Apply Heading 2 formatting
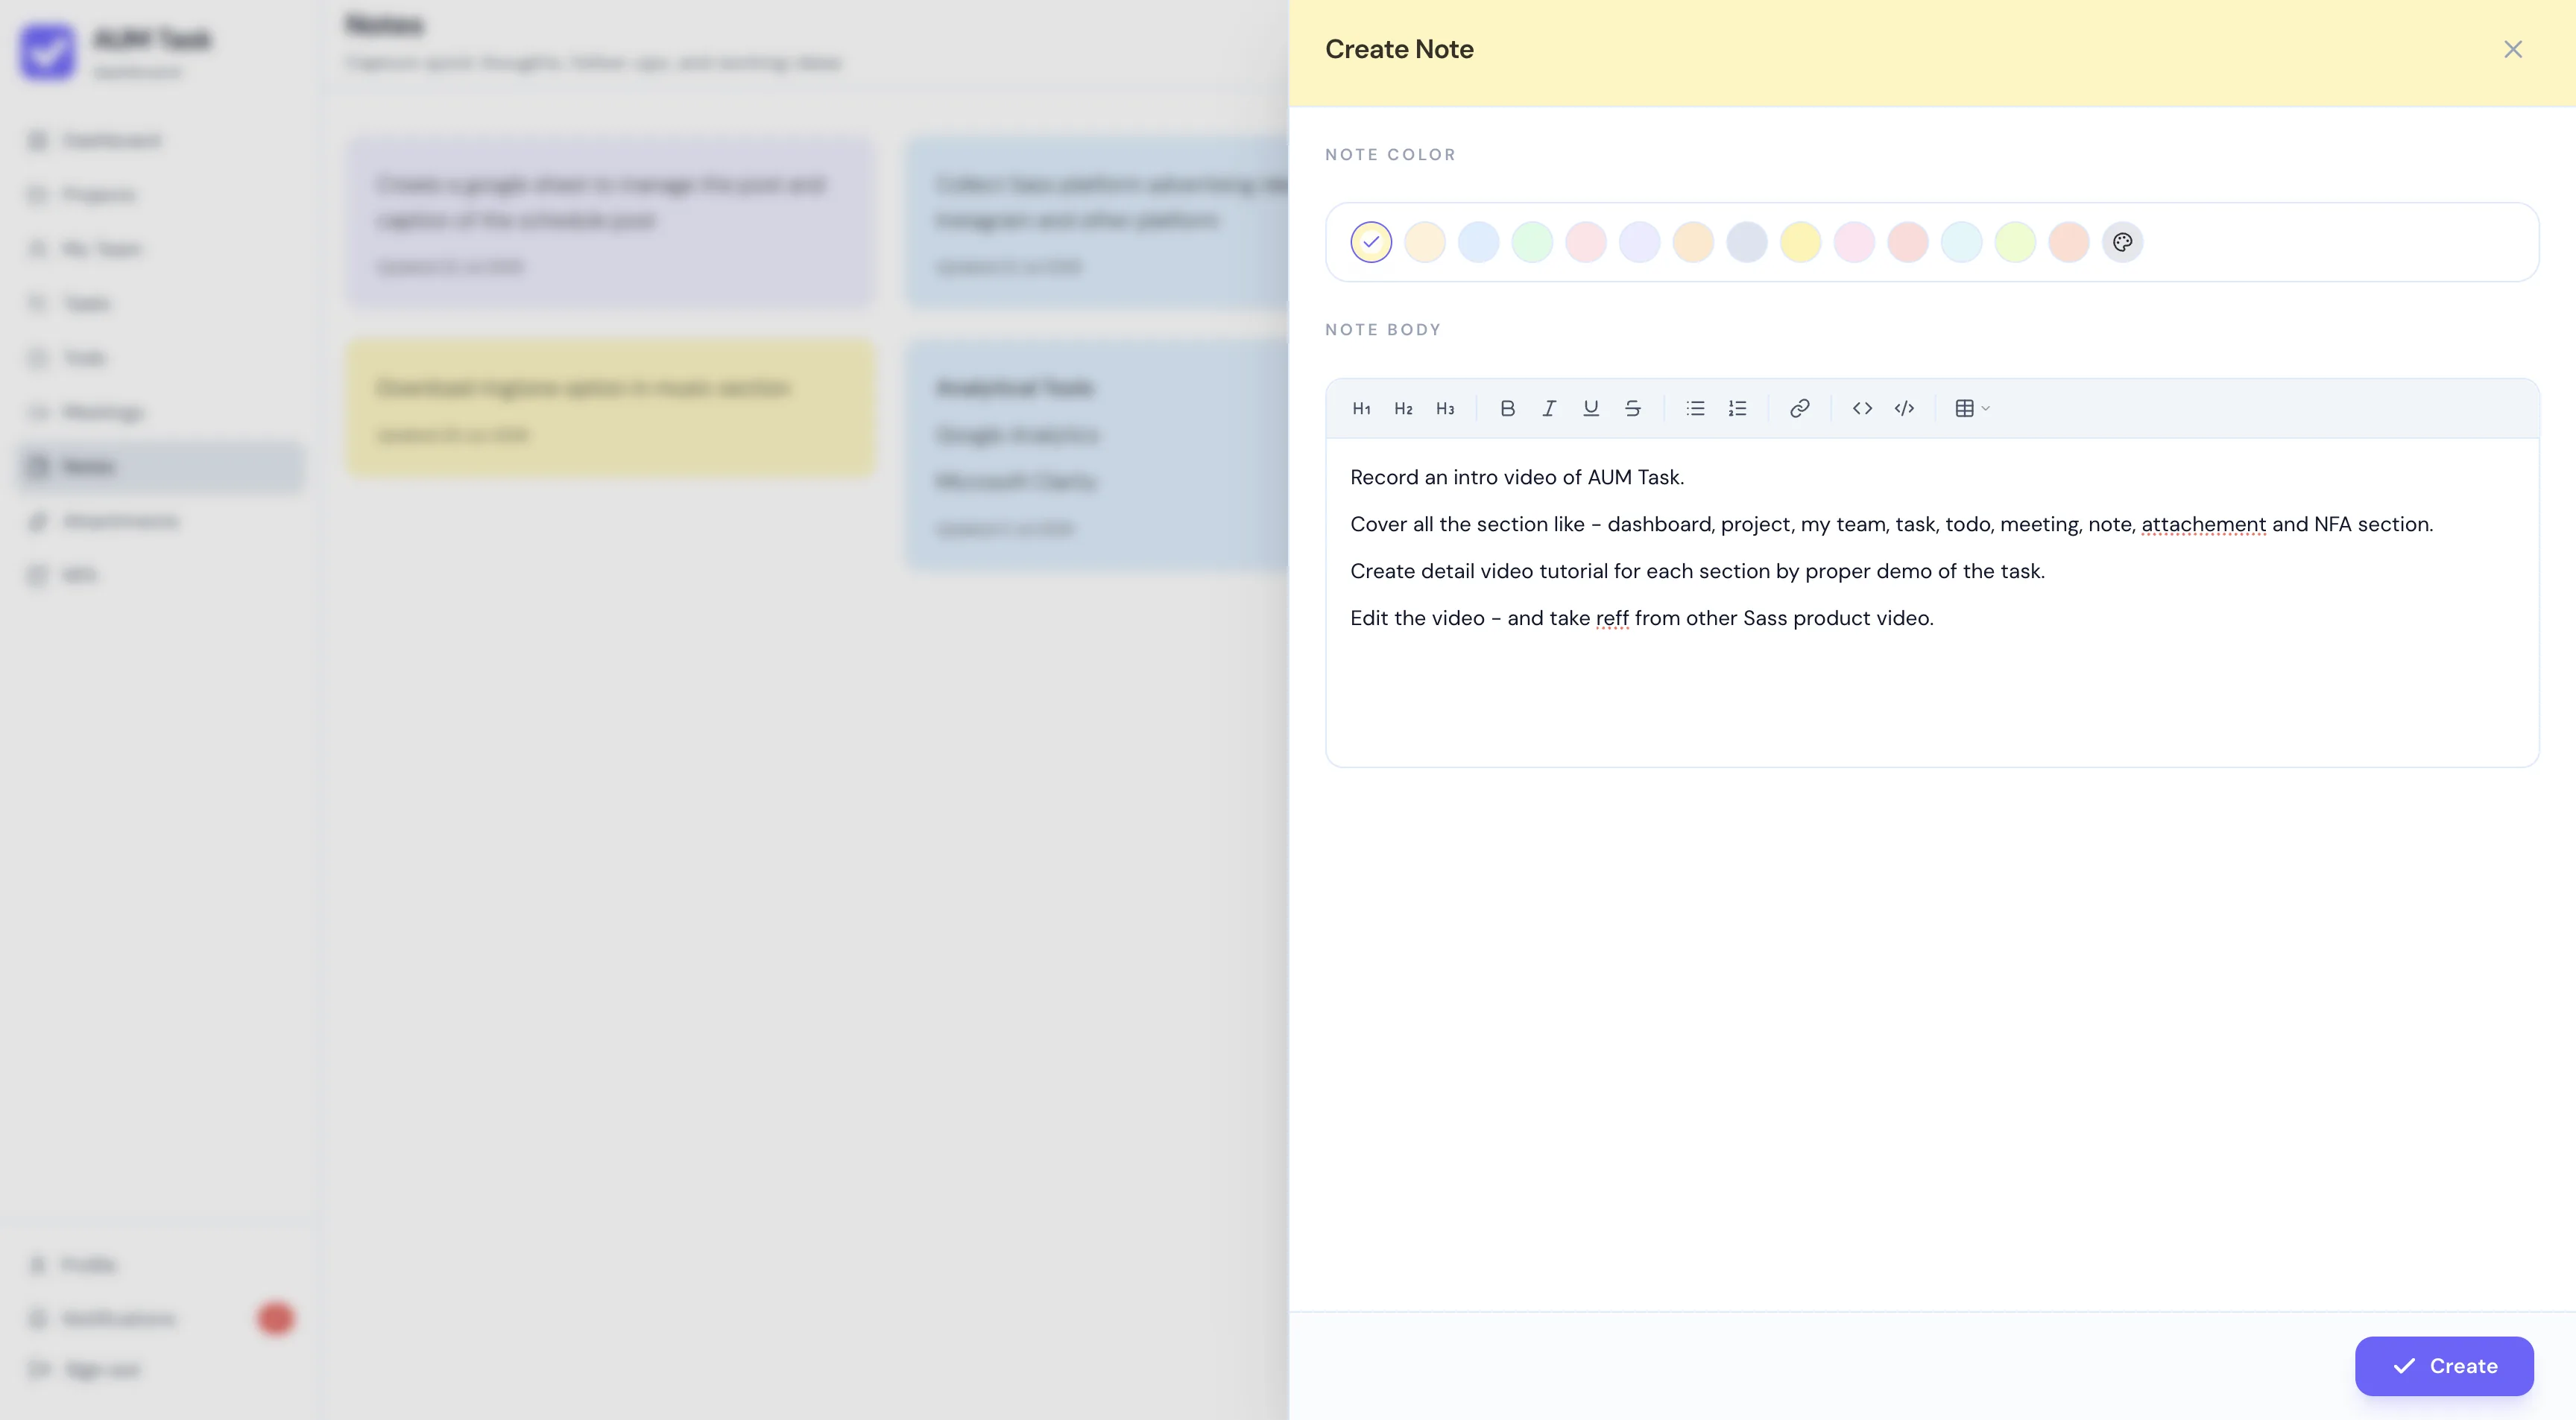 pos(1403,408)
